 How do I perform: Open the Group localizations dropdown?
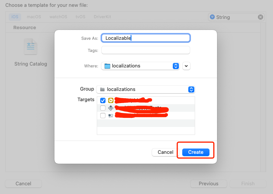(191, 89)
